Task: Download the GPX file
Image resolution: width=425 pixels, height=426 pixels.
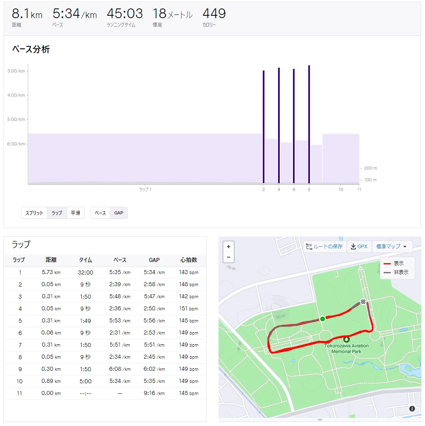Action: (x=359, y=246)
